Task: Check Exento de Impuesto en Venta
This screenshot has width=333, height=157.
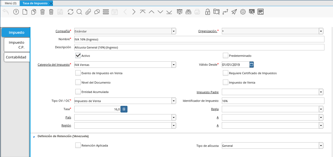Action: (x=78, y=73)
